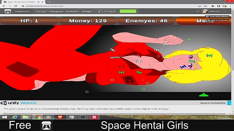Click the share icon in the address bar

click(200, 6)
